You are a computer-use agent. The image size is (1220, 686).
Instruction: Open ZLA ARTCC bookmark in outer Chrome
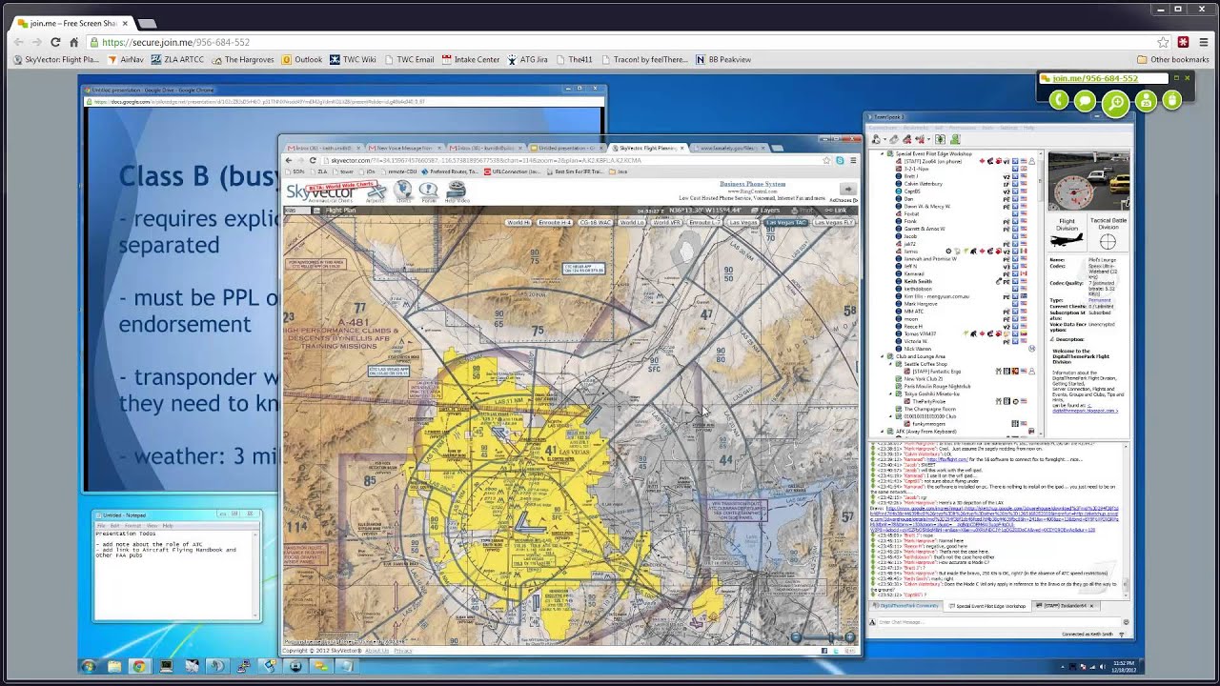coord(177,59)
